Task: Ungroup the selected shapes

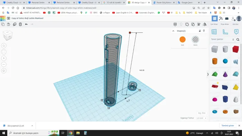Action: tap(193, 25)
